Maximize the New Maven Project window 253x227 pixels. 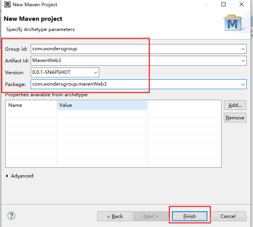pos(223,4)
